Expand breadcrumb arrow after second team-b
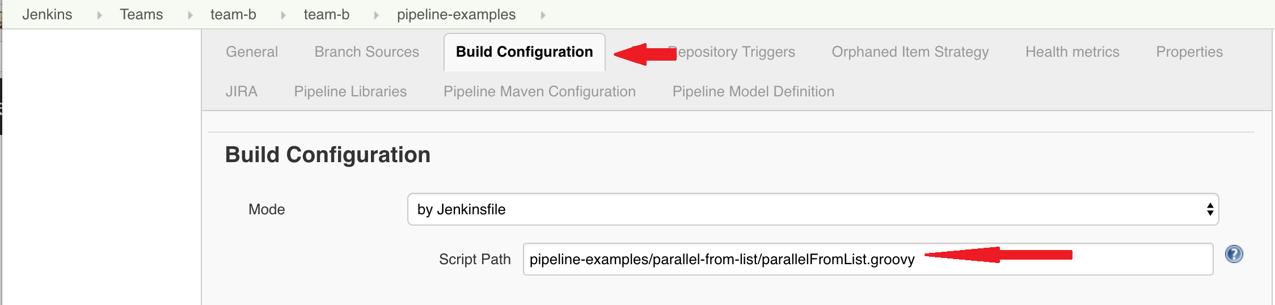 (376, 15)
